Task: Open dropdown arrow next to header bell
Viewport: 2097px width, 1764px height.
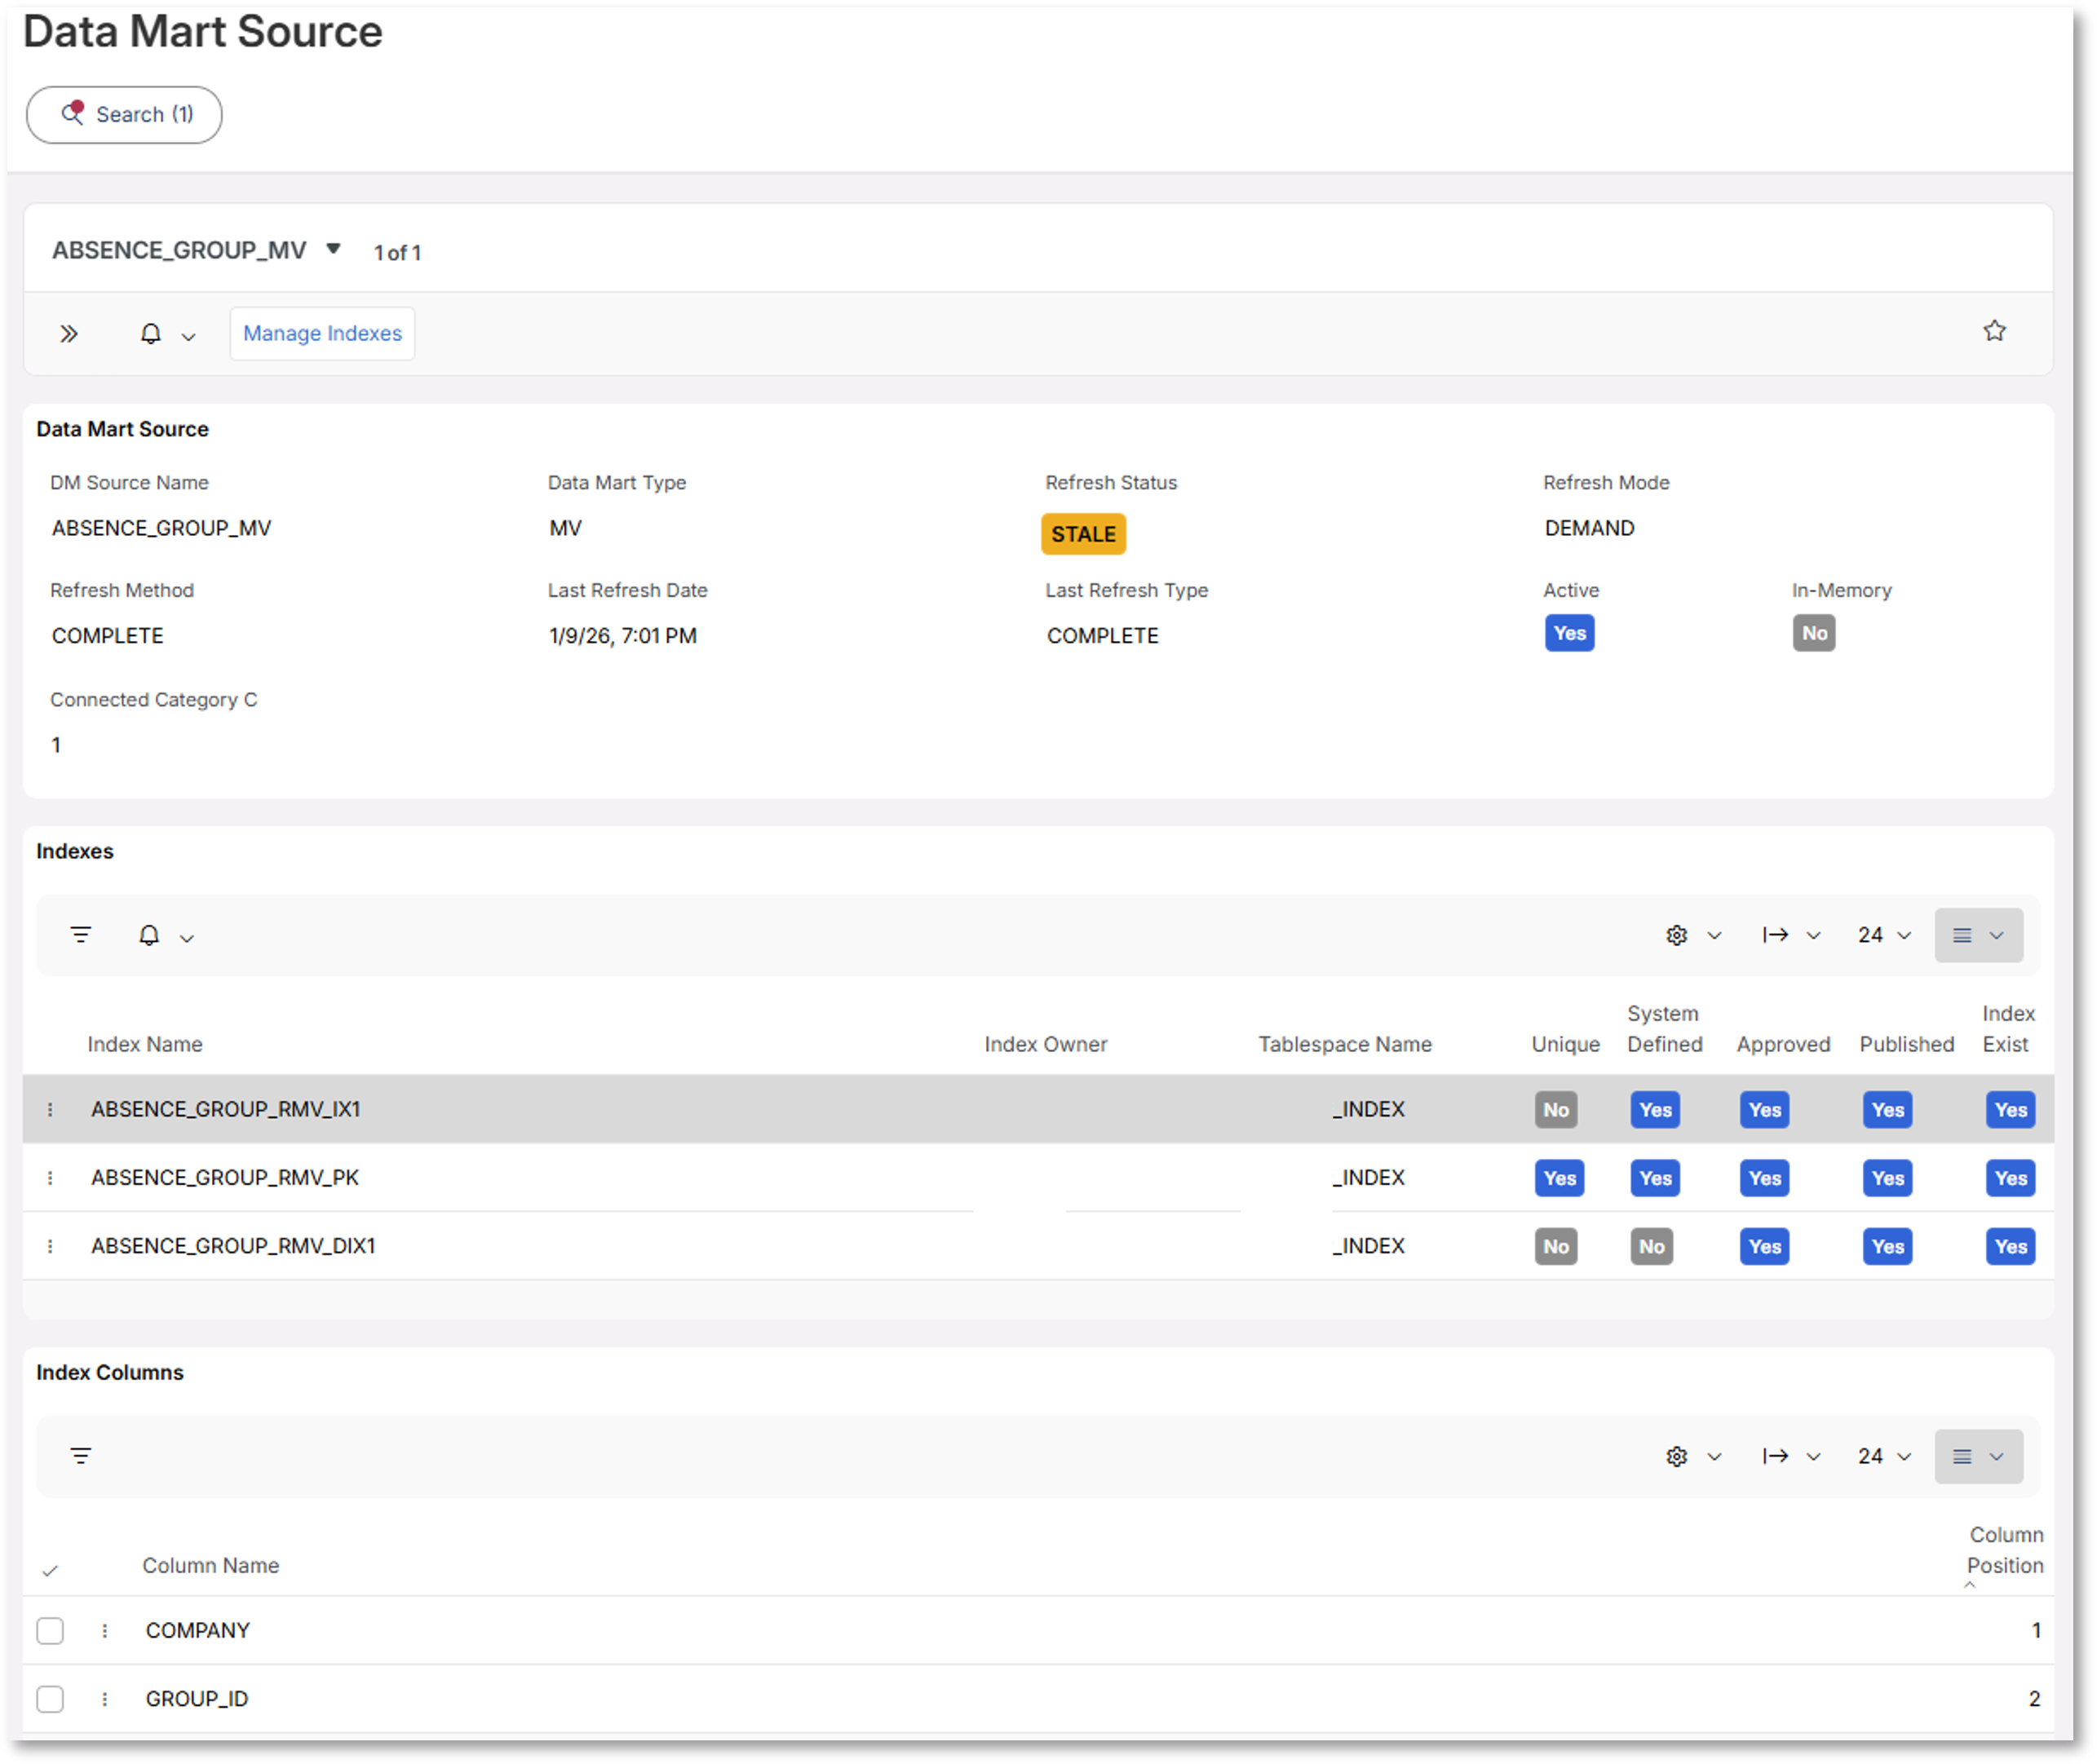Action: click(x=188, y=337)
